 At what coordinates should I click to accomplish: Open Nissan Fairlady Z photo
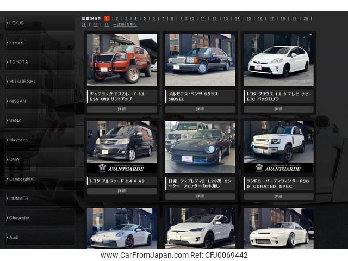coord(200,147)
